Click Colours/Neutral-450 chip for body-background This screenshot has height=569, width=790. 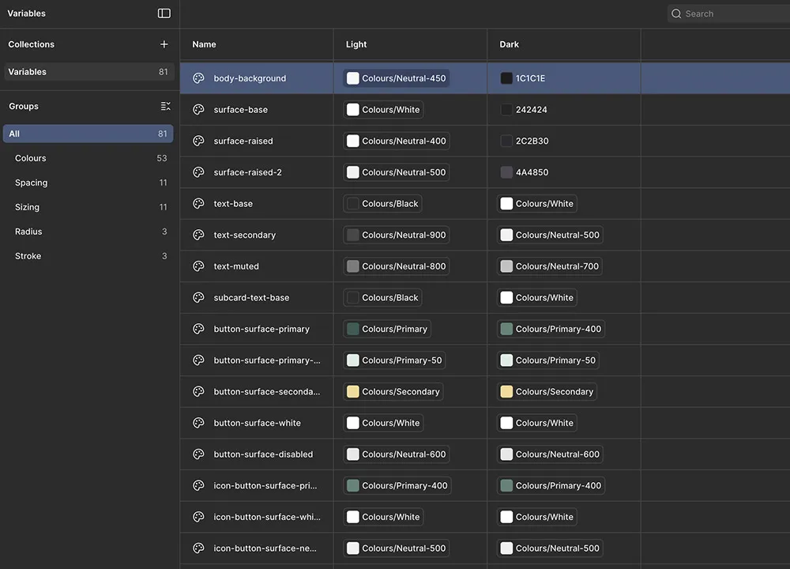397,78
